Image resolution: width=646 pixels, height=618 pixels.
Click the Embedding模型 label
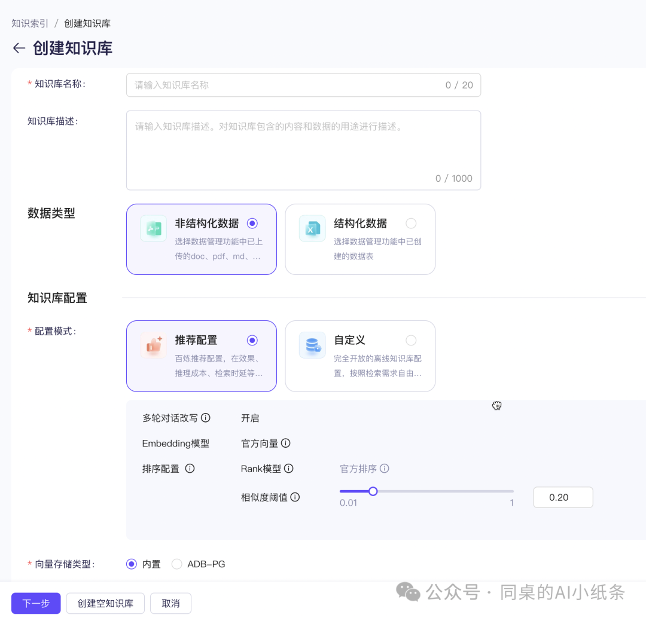tap(175, 443)
